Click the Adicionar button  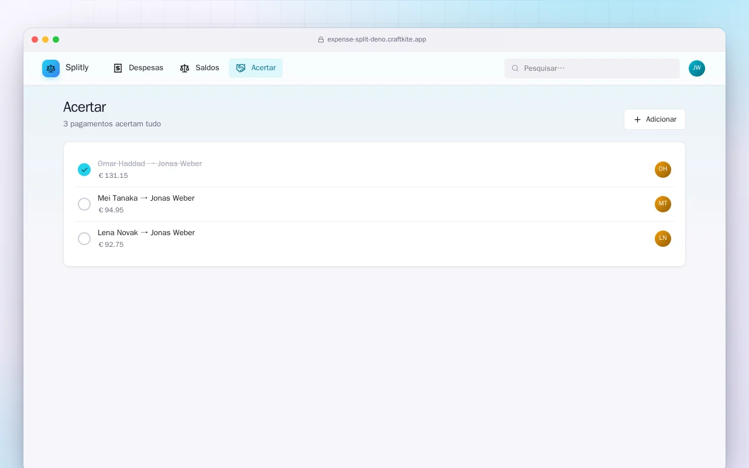(x=655, y=119)
